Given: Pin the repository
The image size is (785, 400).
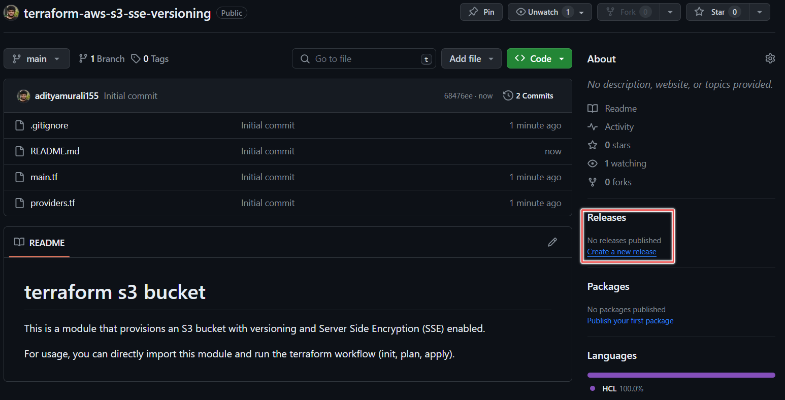Looking at the screenshot, I should click(x=481, y=12).
